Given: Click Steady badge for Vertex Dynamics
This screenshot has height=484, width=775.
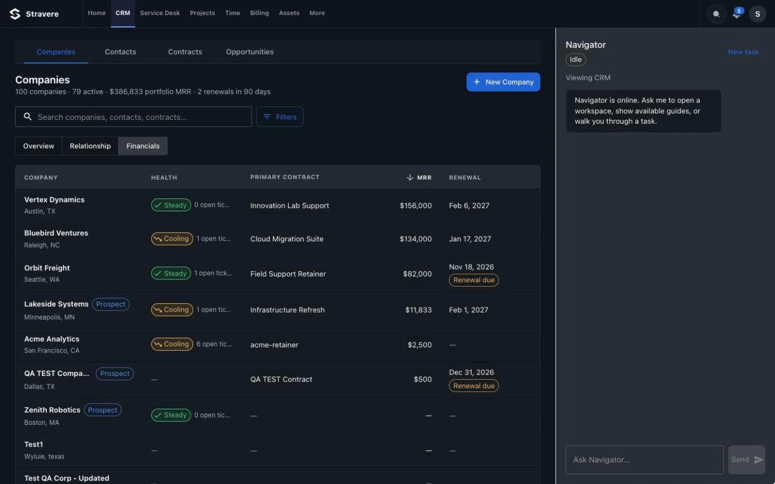Looking at the screenshot, I should (171, 205).
